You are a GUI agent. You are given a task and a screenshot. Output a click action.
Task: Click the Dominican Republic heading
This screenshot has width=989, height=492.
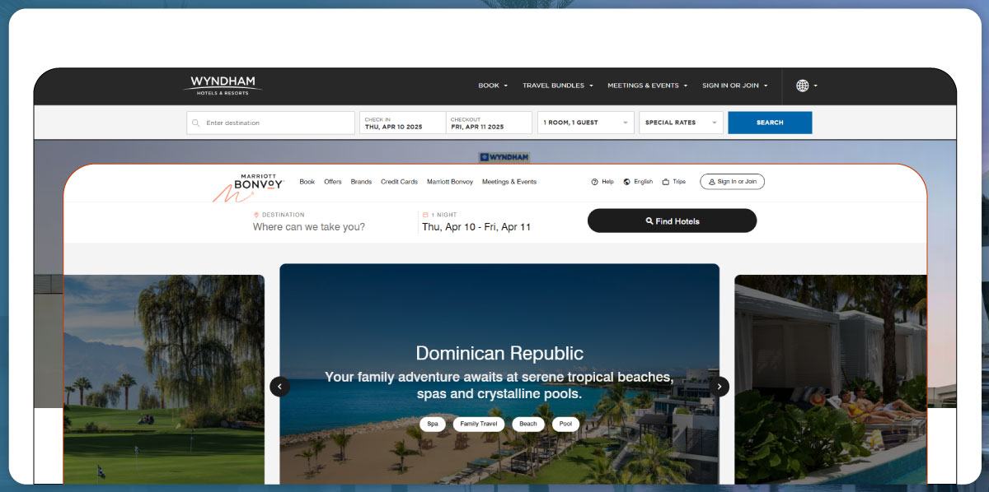coord(499,354)
